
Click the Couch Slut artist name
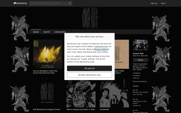[x=138, y=54]
